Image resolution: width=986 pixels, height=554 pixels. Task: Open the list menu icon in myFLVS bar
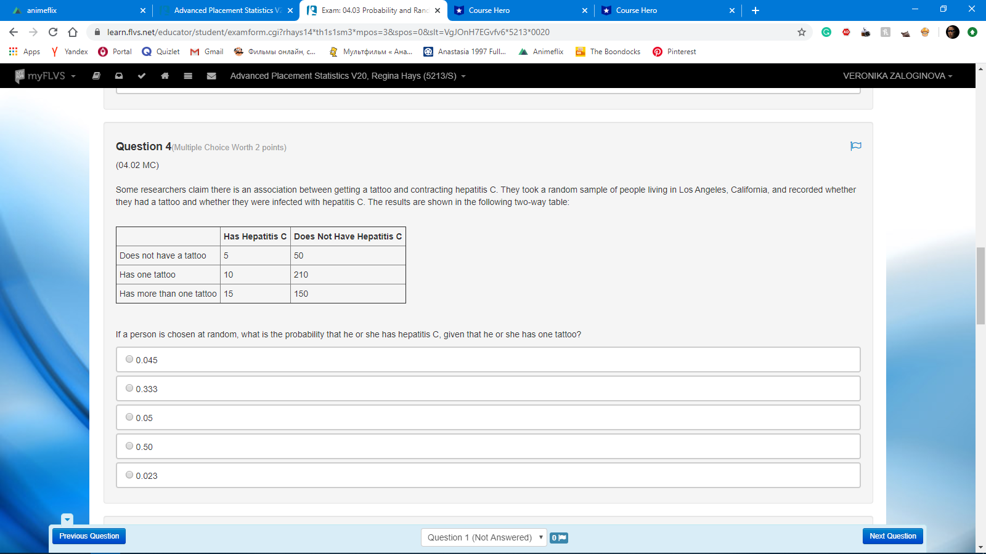pos(188,76)
